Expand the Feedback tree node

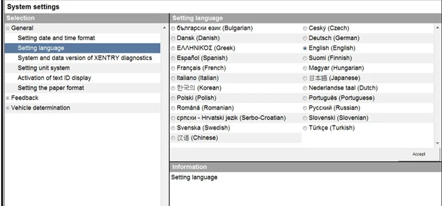coord(8,98)
